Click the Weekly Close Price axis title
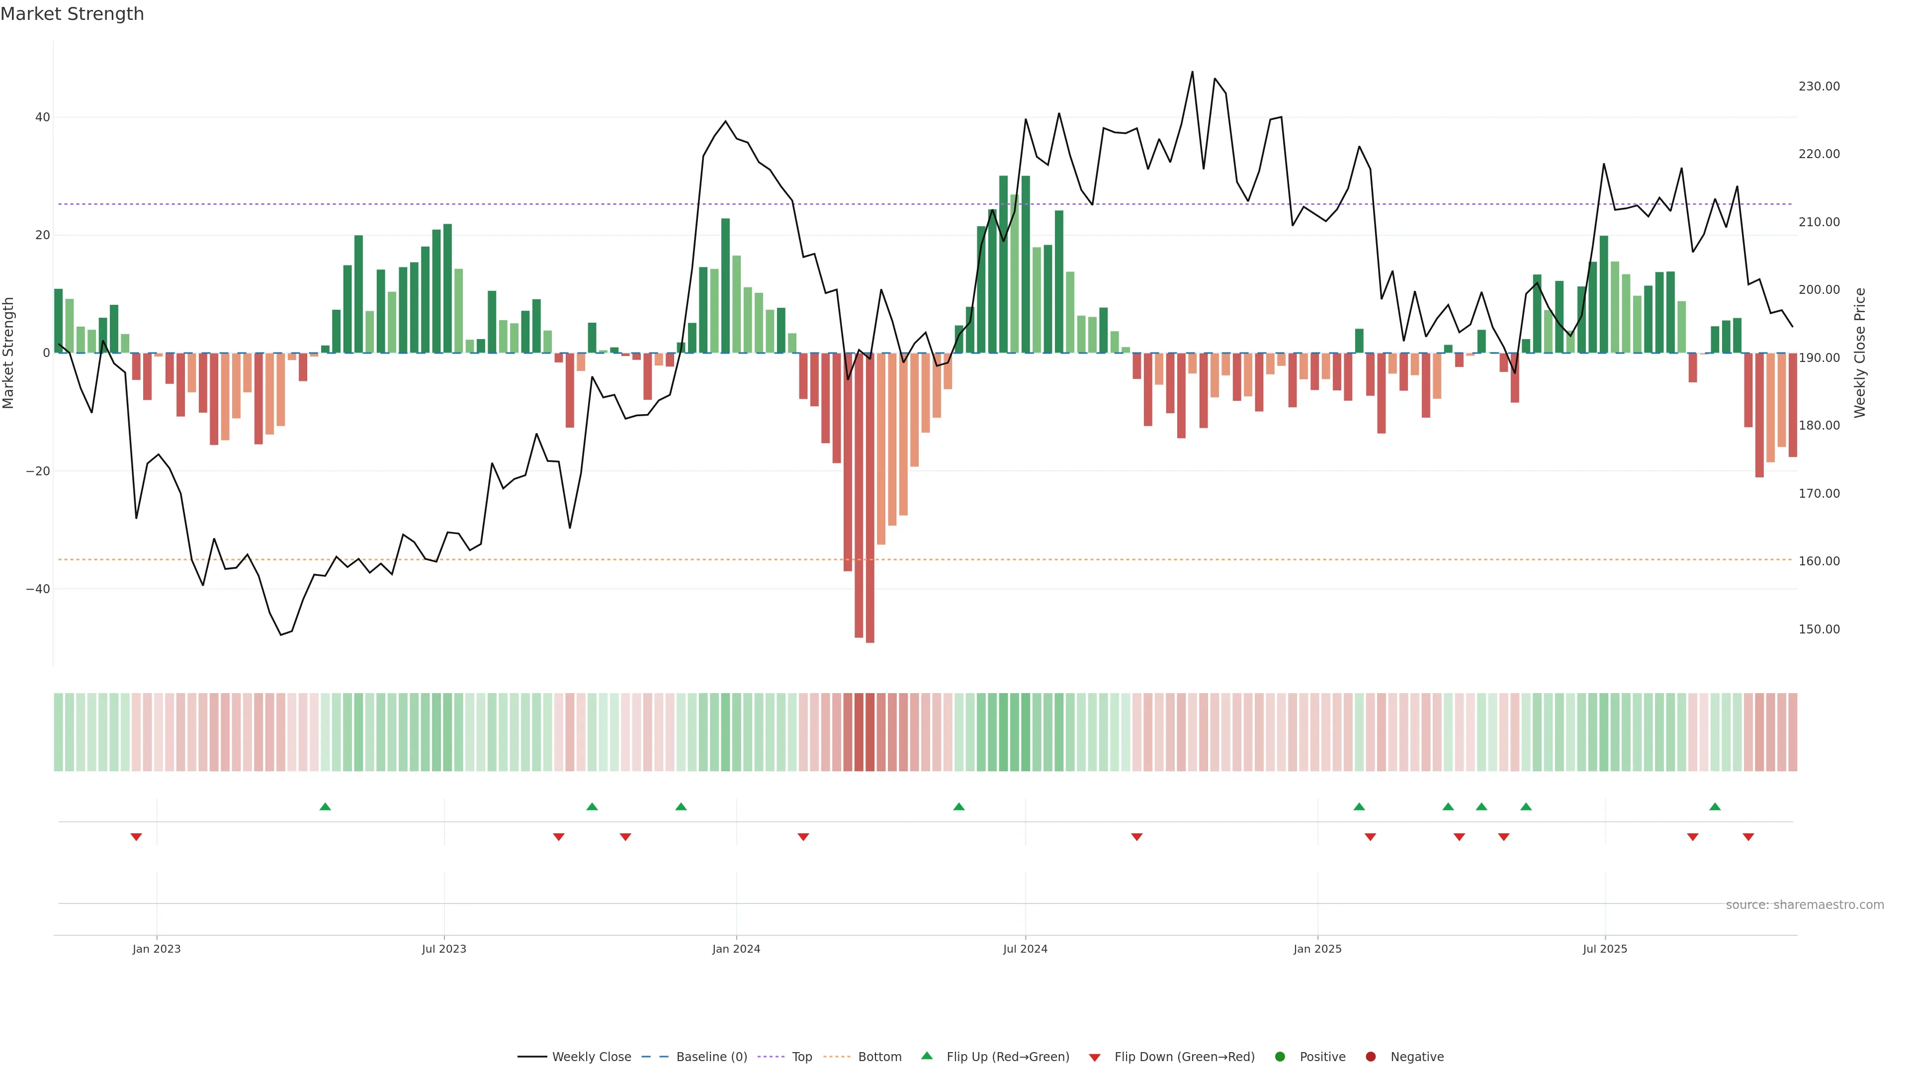Screen dimensions: 1909x1074 point(1859,353)
